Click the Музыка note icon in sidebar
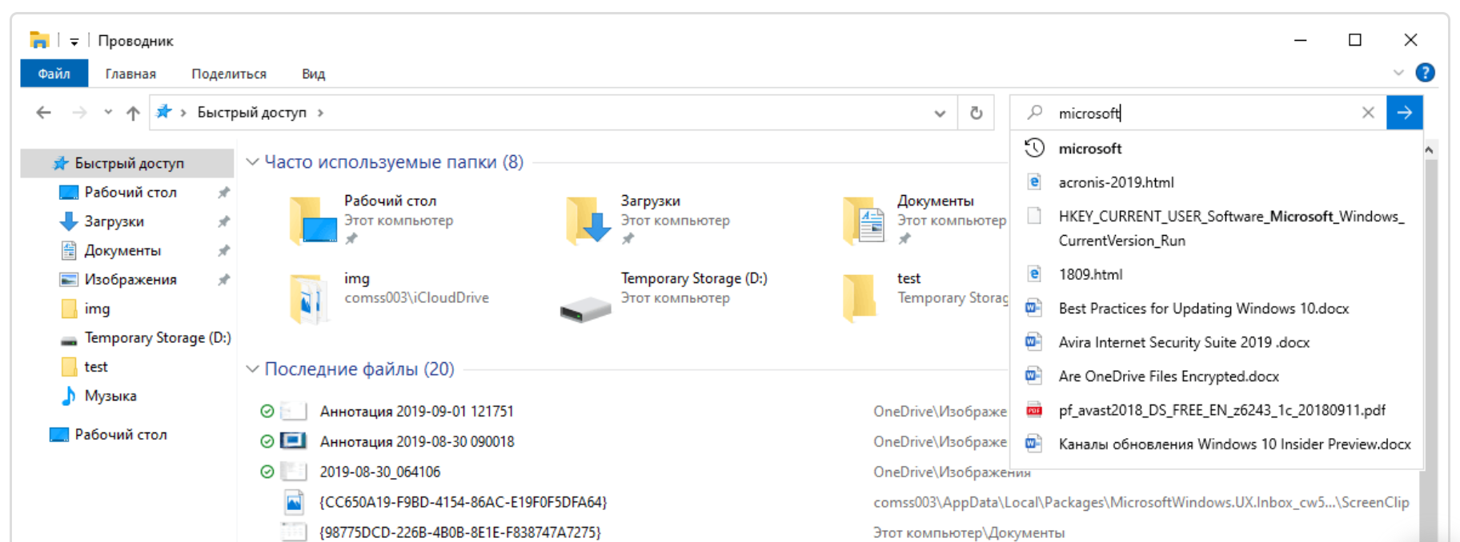 69,396
